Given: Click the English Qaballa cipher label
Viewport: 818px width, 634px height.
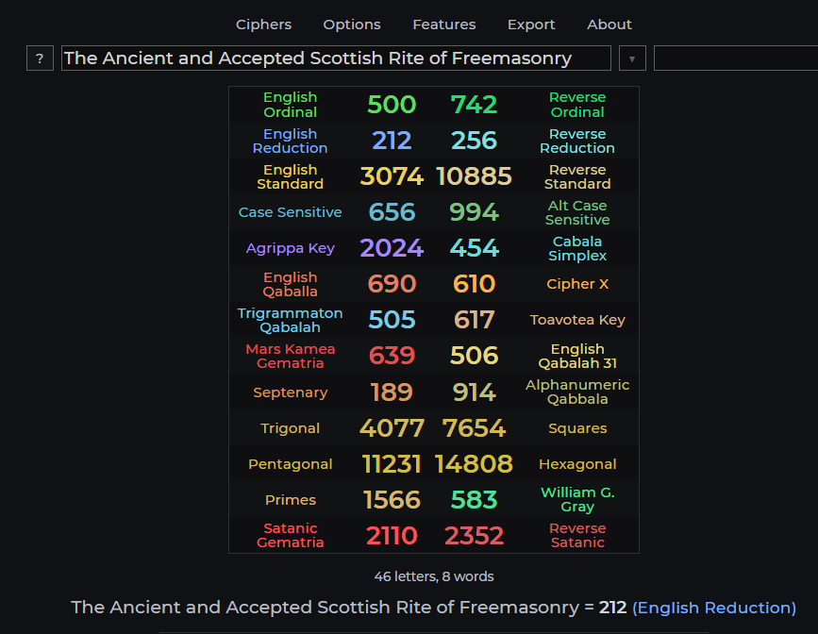Looking at the screenshot, I should (x=290, y=284).
